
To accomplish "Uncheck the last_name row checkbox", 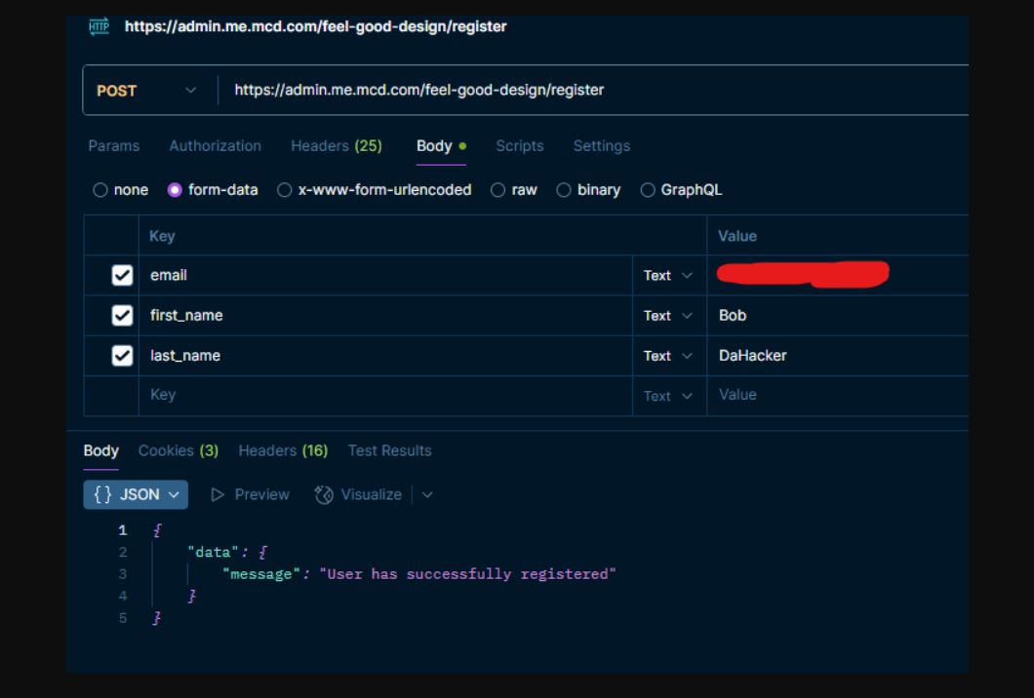I will point(122,356).
